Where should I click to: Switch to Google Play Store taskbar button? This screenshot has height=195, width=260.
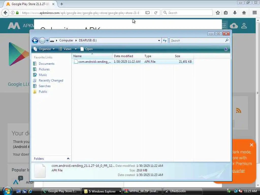61,191
